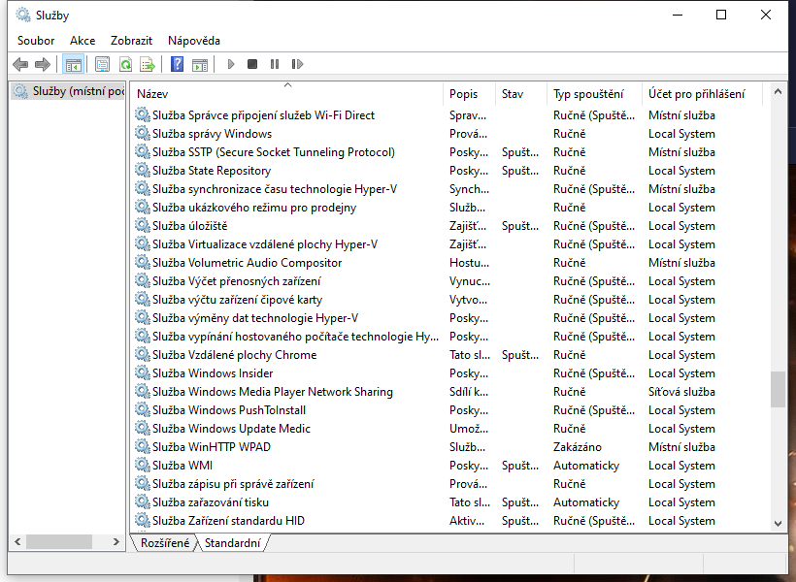Image resolution: width=796 pixels, height=582 pixels.
Task: Select the Služba správy Windows row
Action: point(447,134)
